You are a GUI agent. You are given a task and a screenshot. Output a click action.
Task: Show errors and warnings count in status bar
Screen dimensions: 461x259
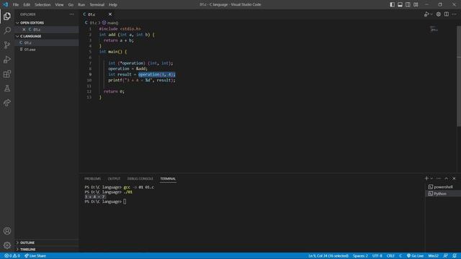pos(12,256)
